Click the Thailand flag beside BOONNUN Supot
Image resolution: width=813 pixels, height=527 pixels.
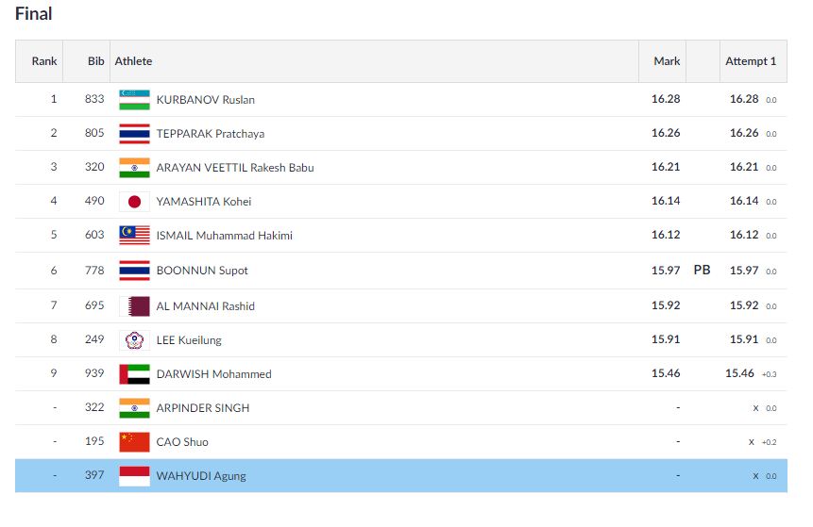click(134, 271)
